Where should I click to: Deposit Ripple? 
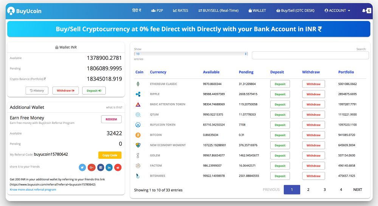[x=280, y=94]
